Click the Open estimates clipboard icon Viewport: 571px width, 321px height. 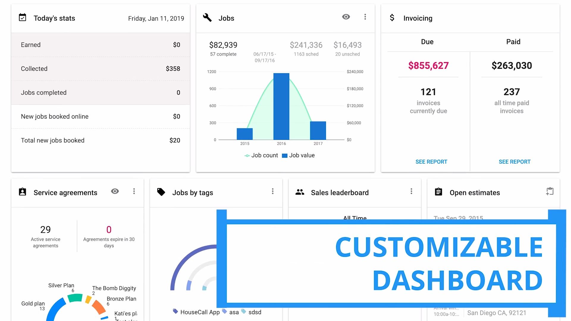click(x=438, y=192)
